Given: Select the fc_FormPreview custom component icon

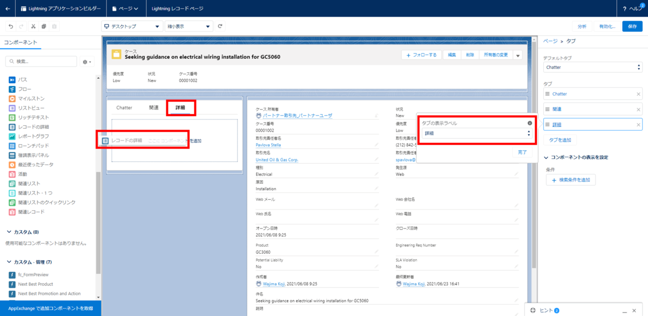Looking at the screenshot, I should 12,274.
